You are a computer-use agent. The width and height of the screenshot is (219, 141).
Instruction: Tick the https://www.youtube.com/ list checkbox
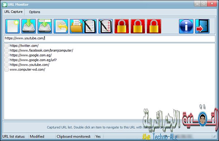7,65
